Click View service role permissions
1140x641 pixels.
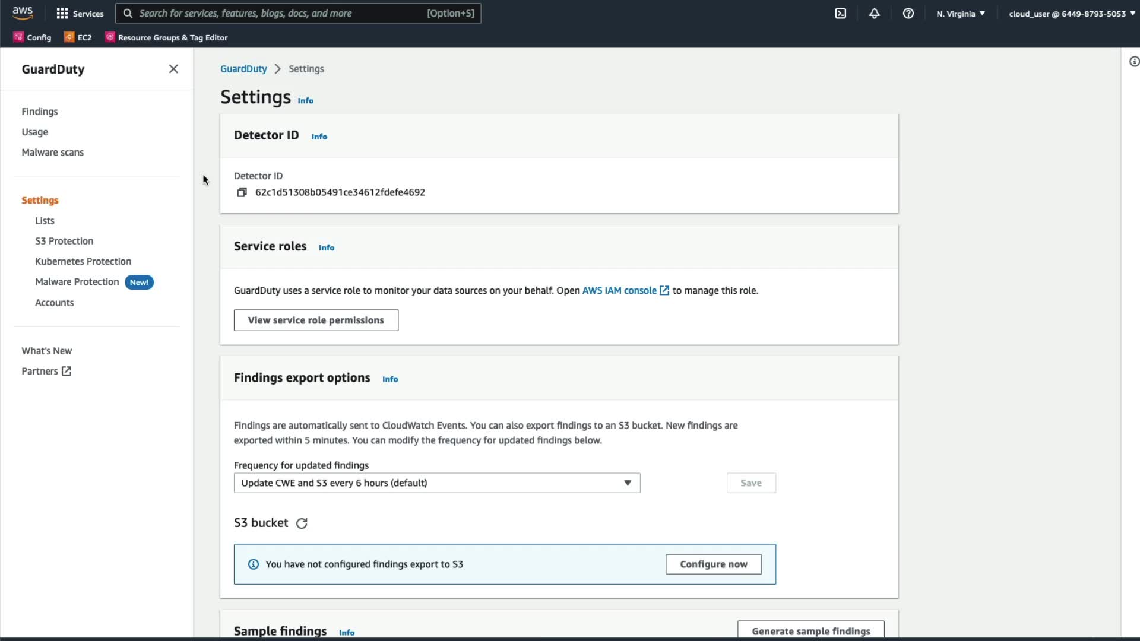pos(316,320)
